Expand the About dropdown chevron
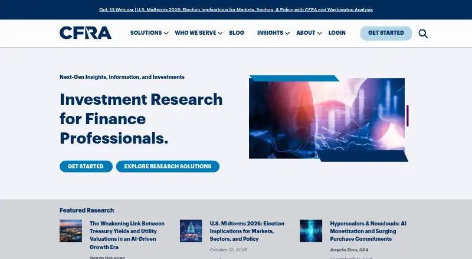472x259 pixels. click(320, 34)
